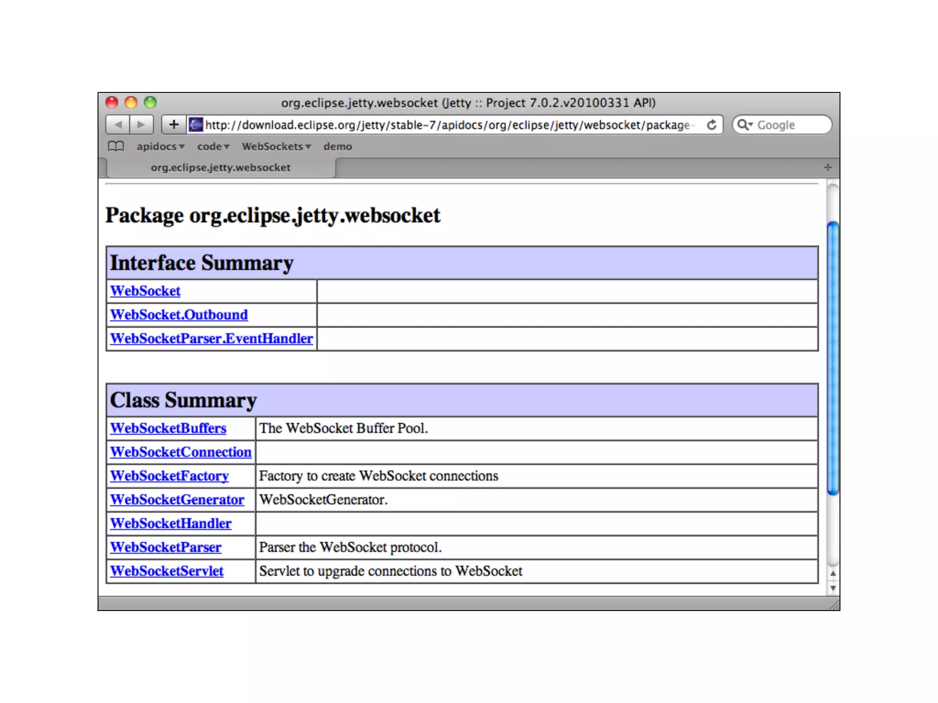
Task: Open the WebSocket.Outbound interface link
Action: (x=179, y=315)
